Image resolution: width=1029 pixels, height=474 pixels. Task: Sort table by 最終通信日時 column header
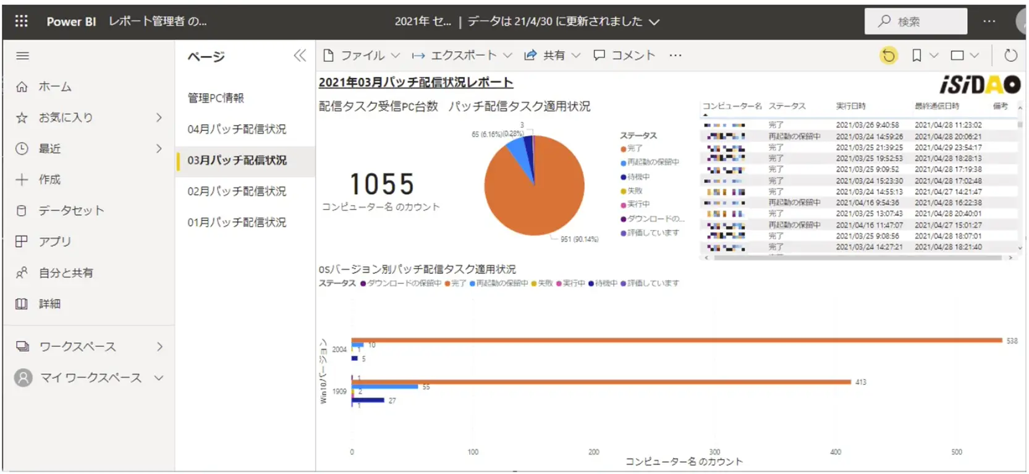point(936,106)
